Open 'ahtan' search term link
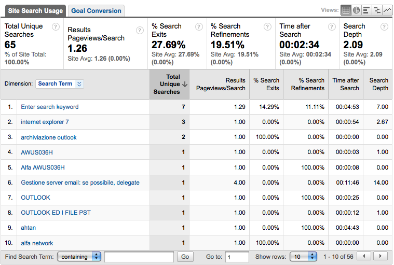This screenshot has height=265, width=394. point(29,228)
